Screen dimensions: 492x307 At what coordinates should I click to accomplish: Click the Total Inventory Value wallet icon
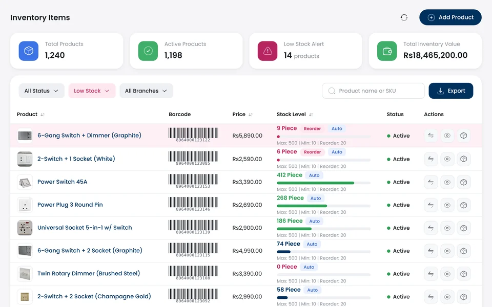[387, 51]
